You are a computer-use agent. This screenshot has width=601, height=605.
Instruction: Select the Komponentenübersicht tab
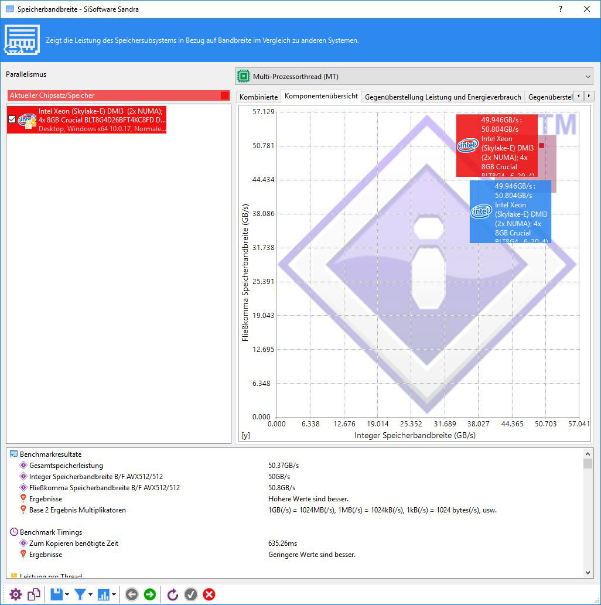pos(321,96)
